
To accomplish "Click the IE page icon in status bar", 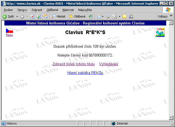I will [4, 123].
